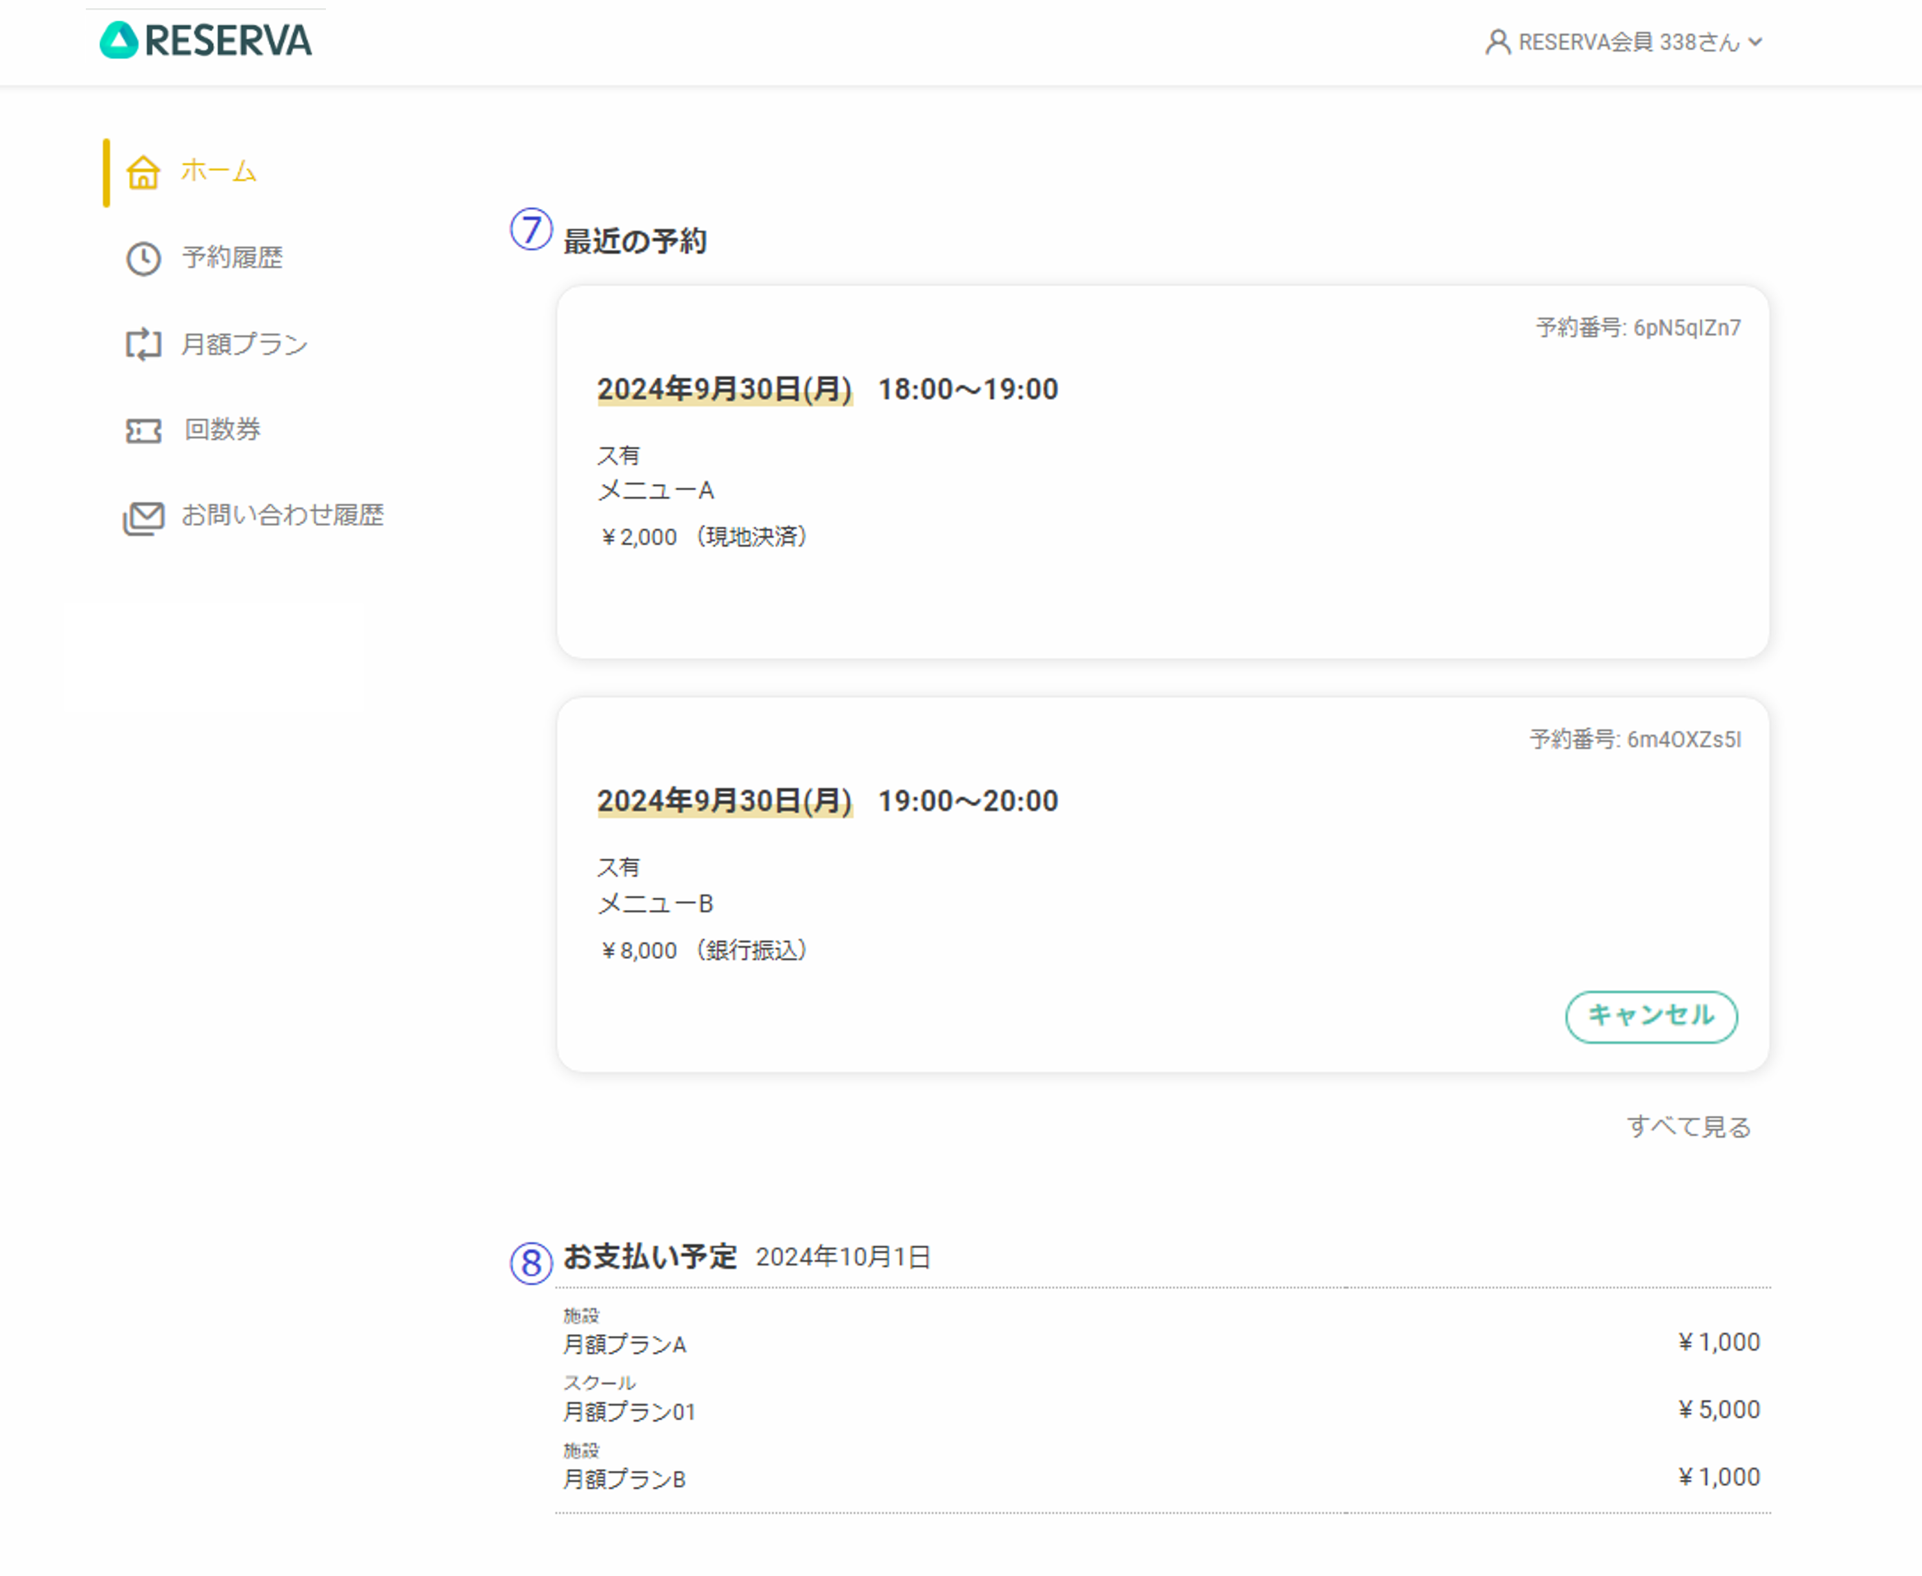Viewport: 1922px width, 1576px height.
Task: Click the お問い合わせ履歴 envelope icon
Action: pyautogui.click(x=143, y=518)
